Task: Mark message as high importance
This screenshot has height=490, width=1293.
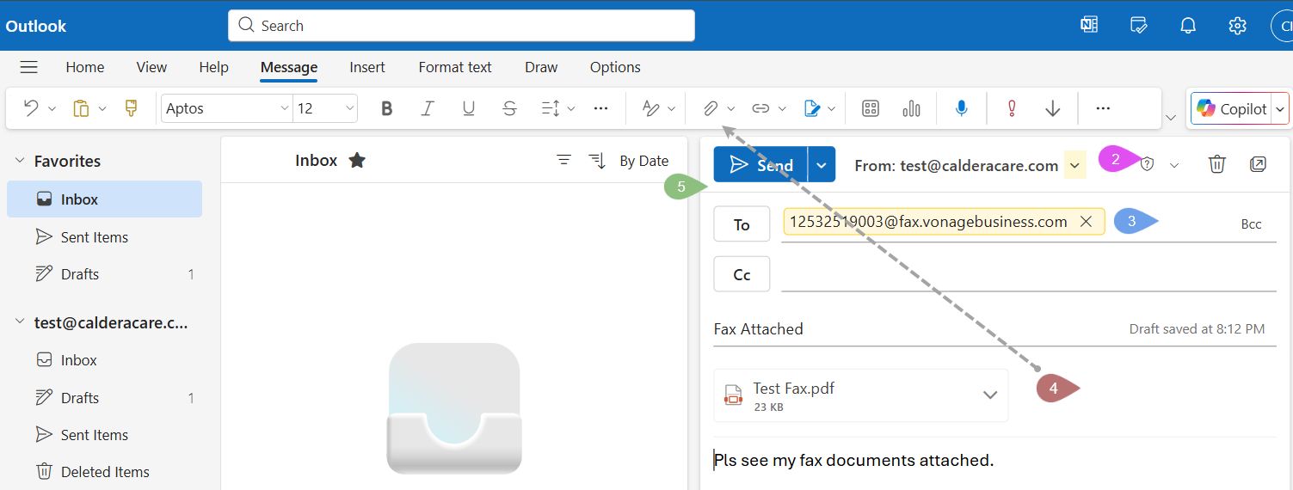Action: (x=1012, y=108)
